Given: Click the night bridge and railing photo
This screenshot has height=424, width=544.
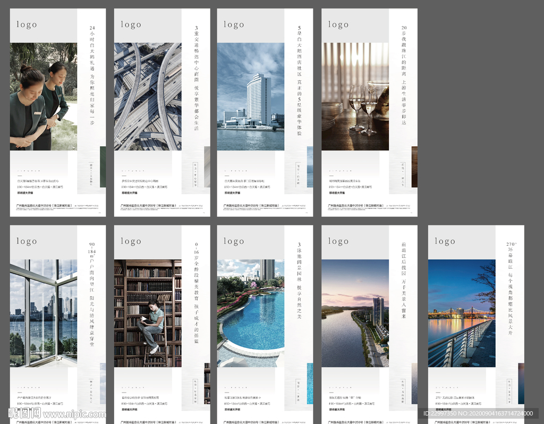Looking at the screenshot, I should [461, 313].
